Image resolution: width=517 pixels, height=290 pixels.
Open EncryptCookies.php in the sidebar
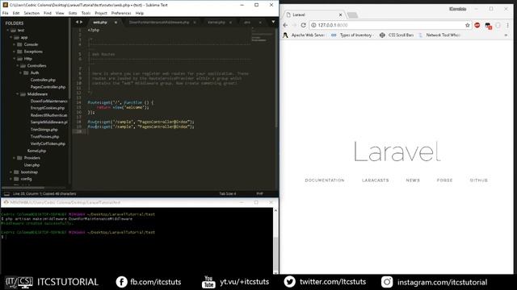48,108
